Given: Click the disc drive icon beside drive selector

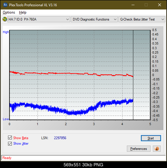Looking at the screenshot, I should (x=5, y=19).
